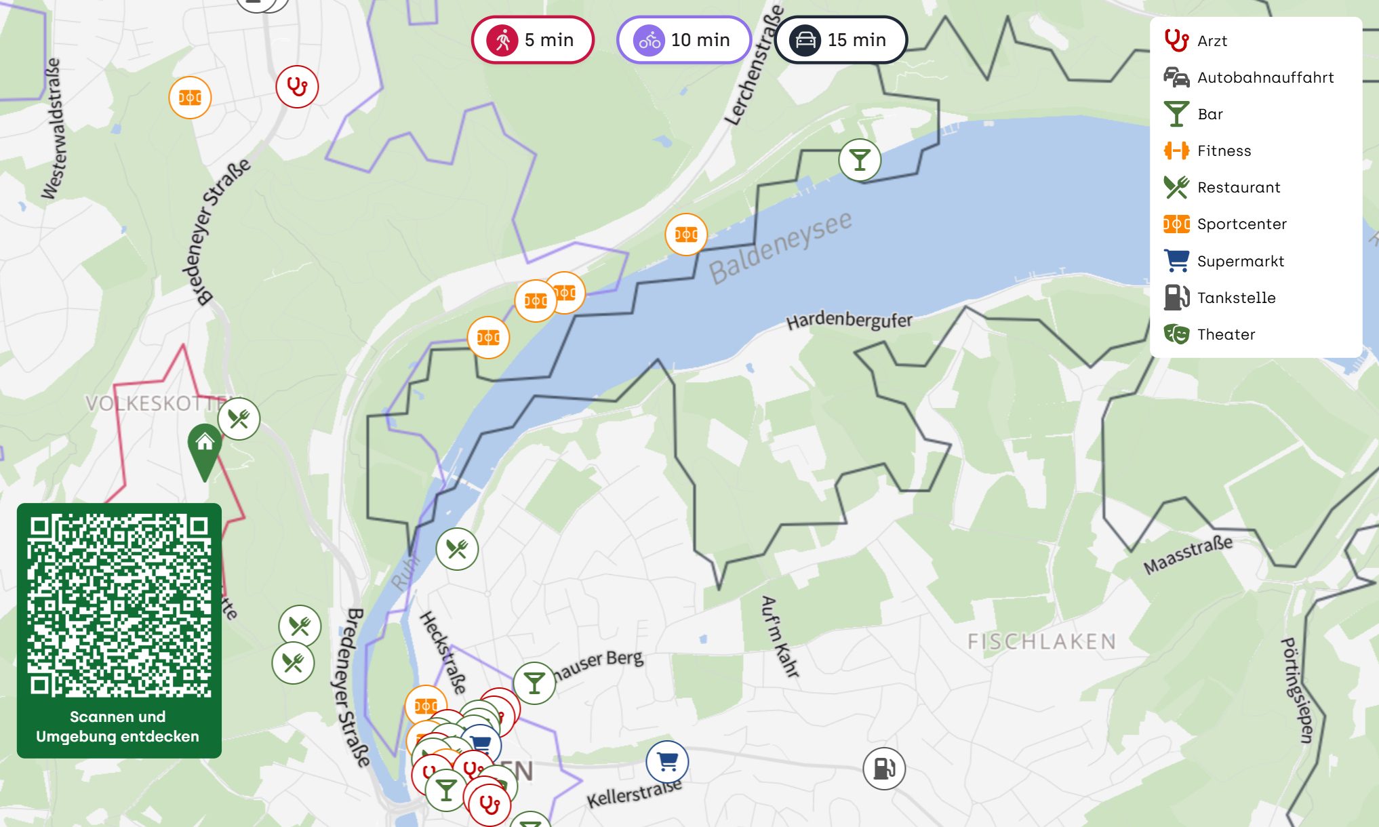Image resolution: width=1379 pixels, height=827 pixels.
Task: Click the bar marker near Heckstraße
Action: tap(534, 683)
